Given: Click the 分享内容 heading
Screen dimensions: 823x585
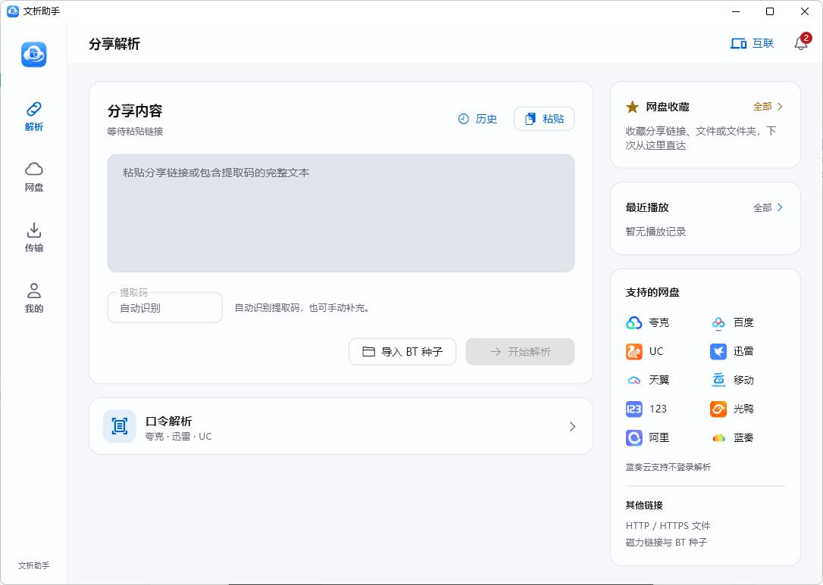Looking at the screenshot, I should point(135,111).
